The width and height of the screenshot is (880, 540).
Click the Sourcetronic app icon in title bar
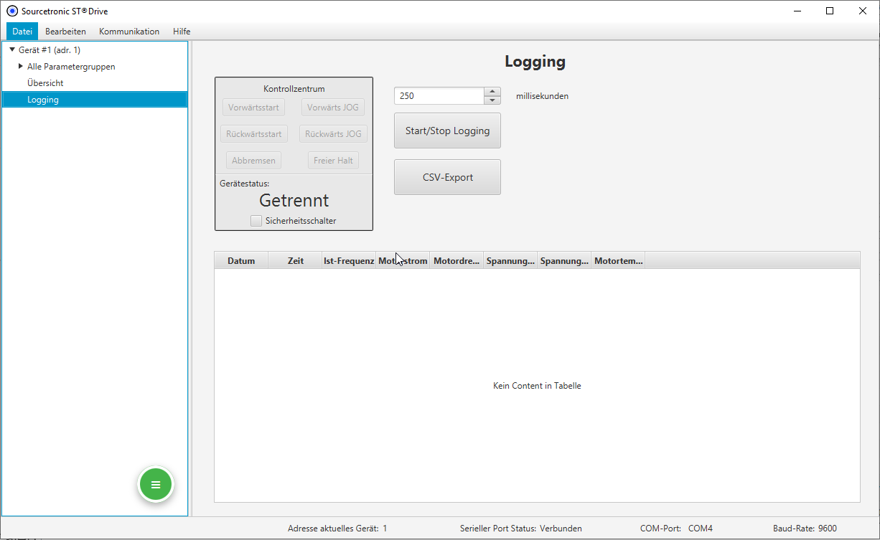tap(11, 11)
